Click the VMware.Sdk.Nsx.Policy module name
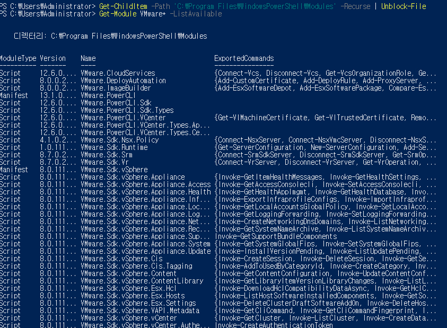Image resolution: width=447 pixels, height=328 pixels. 120,140
